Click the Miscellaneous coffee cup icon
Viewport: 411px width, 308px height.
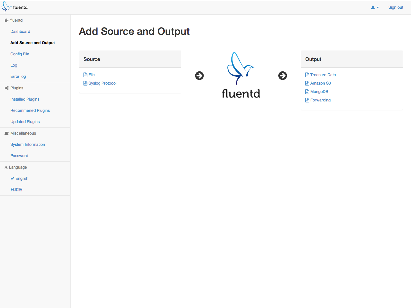[6, 133]
